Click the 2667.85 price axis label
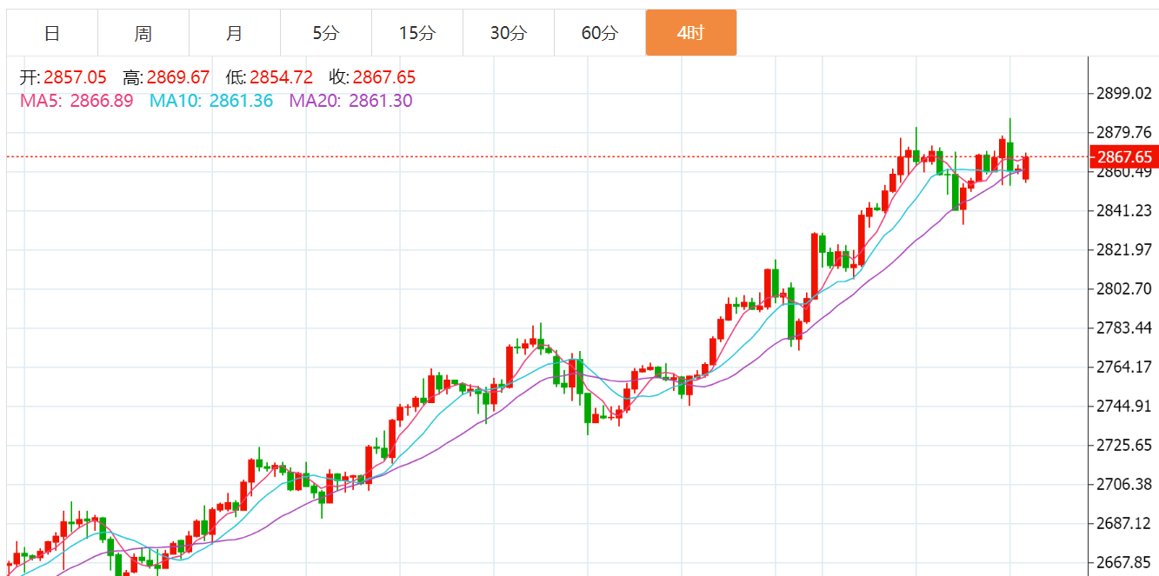Image resolution: width=1159 pixels, height=576 pixels. pos(1124,562)
